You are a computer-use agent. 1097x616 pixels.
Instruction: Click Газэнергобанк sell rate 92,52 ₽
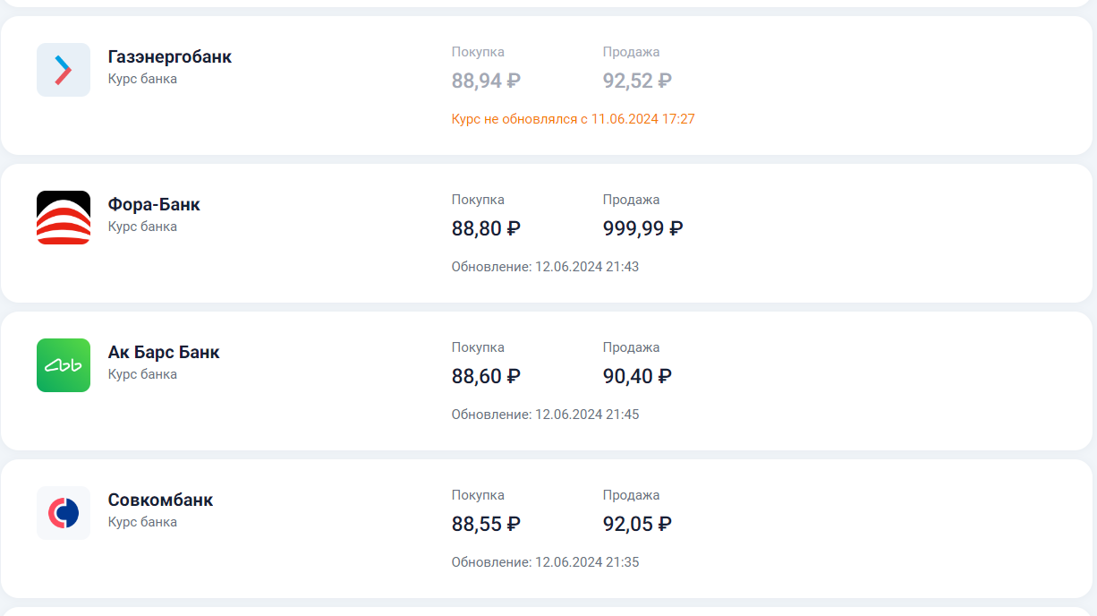[637, 81]
